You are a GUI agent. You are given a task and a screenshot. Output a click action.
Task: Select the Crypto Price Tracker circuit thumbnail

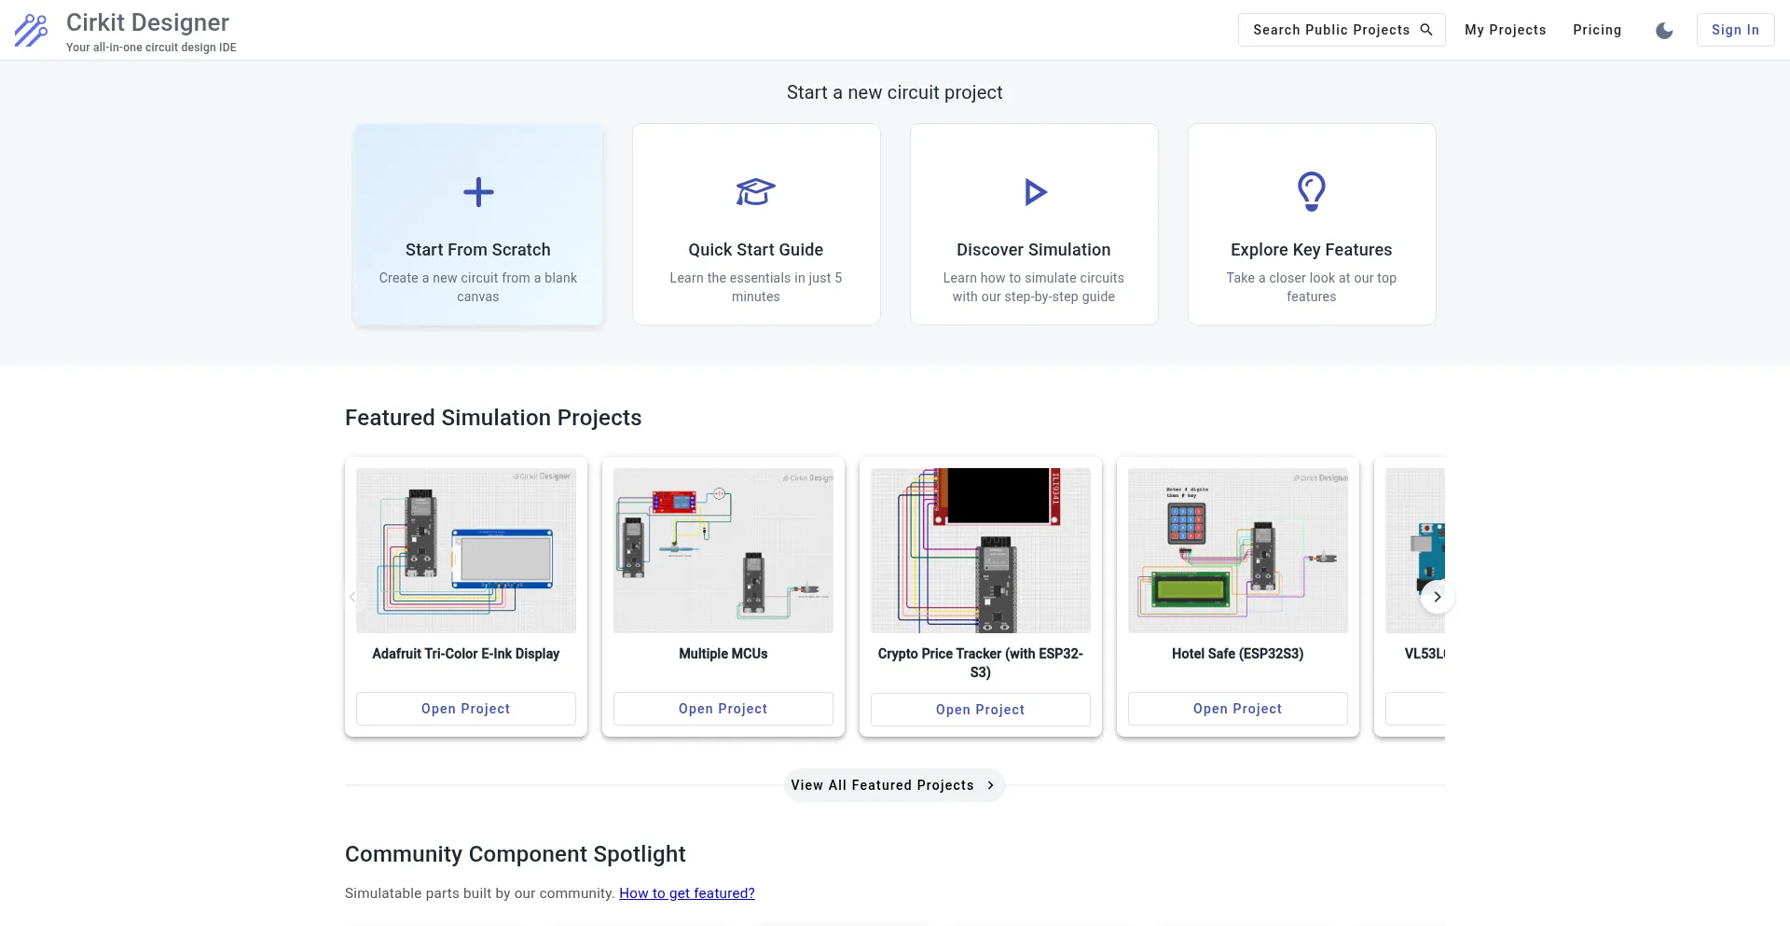[981, 550]
